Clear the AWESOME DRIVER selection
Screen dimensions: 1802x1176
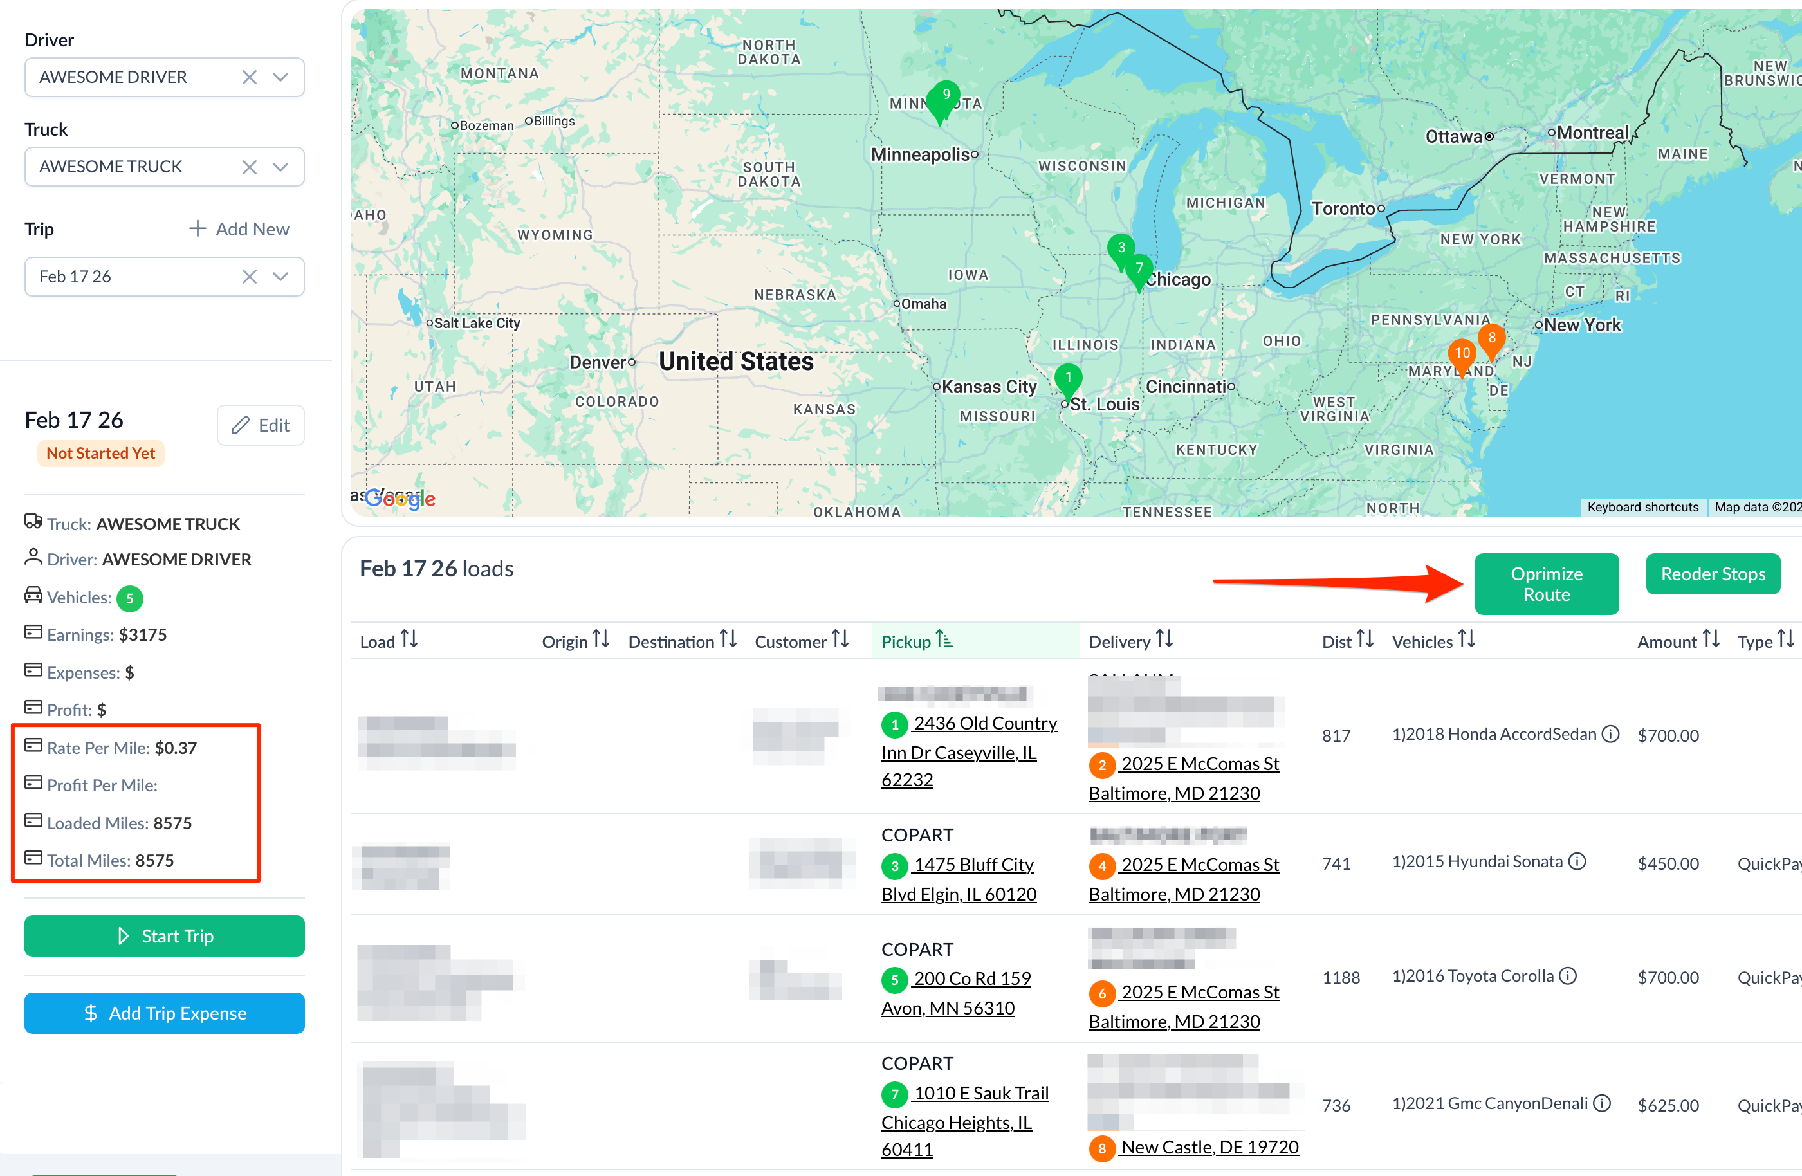point(249,77)
